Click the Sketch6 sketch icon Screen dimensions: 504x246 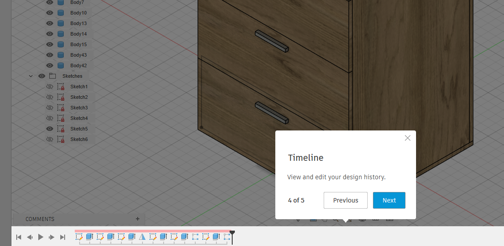[x=61, y=139]
